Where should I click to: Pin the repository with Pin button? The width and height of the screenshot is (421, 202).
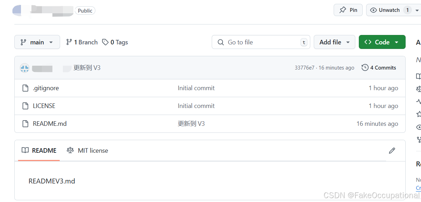pos(348,10)
